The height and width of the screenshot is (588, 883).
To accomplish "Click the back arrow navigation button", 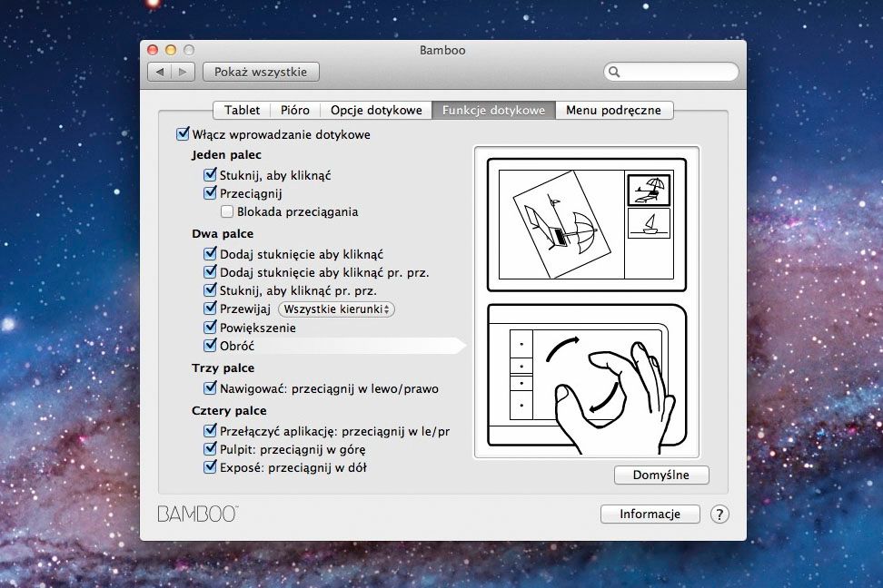I will [x=159, y=72].
